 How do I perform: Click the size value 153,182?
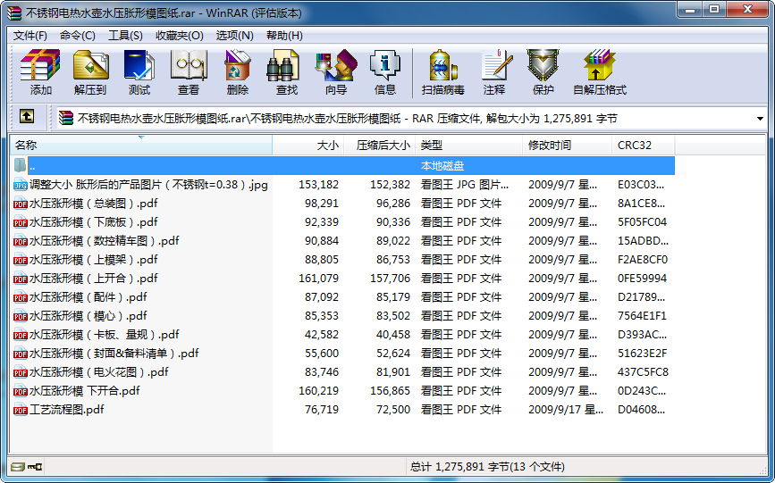(319, 185)
